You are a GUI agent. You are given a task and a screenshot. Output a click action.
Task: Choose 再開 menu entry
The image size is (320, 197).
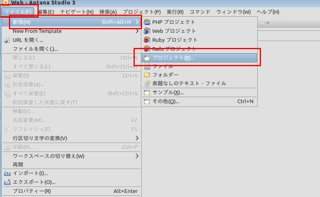tap(71, 165)
